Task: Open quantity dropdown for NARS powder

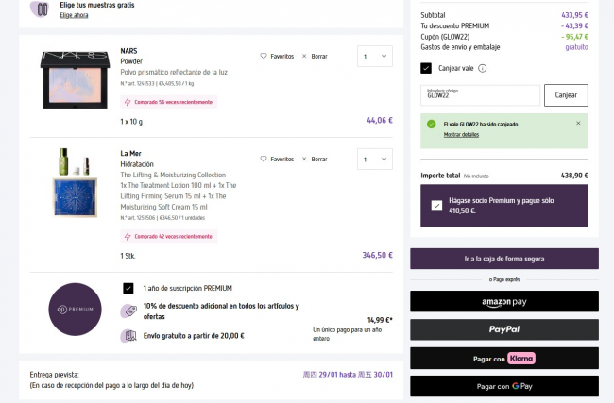Action: coord(374,57)
